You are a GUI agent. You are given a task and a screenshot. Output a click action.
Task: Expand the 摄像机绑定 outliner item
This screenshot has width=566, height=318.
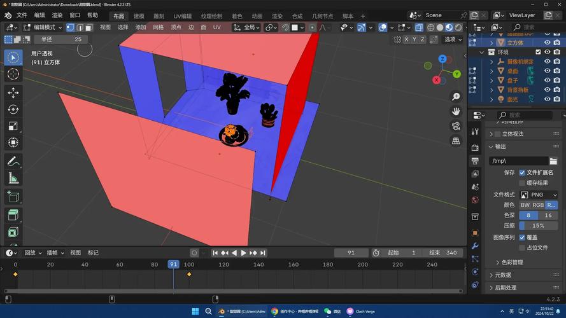(492, 62)
